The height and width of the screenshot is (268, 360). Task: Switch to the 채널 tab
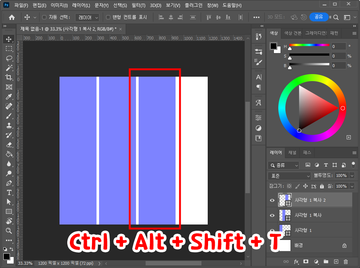click(x=292, y=153)
